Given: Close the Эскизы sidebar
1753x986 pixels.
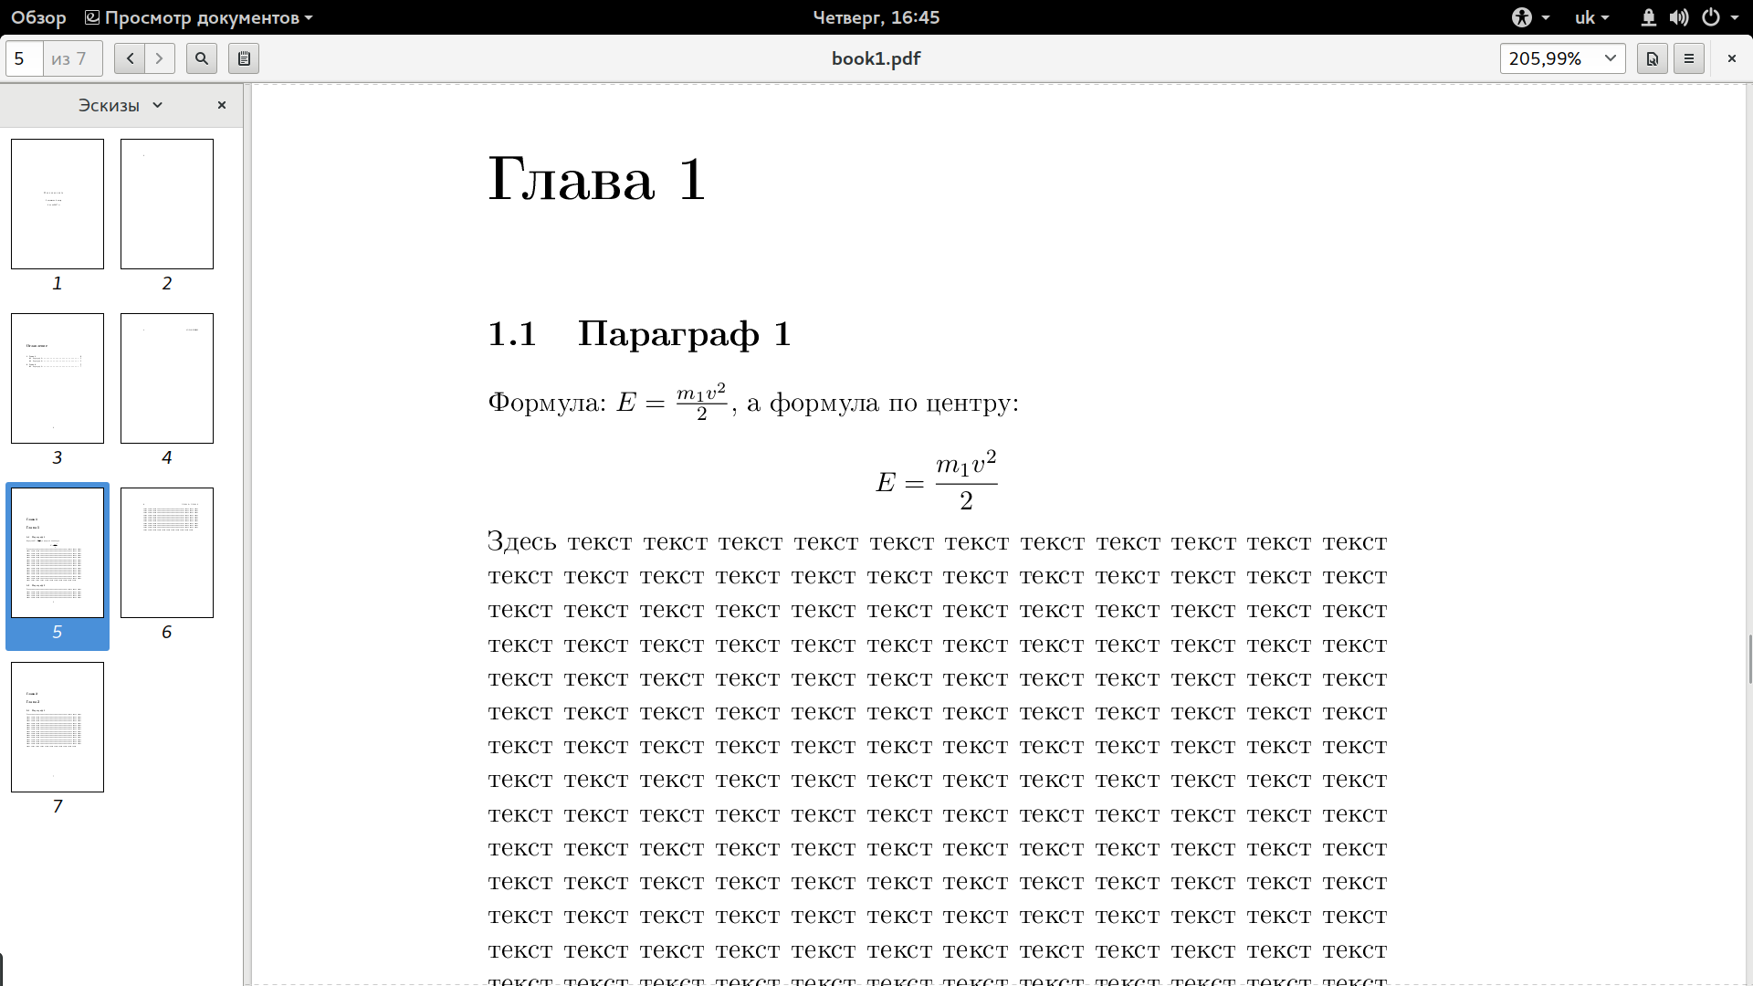Looking at the screenshot, I should [221, 105].
